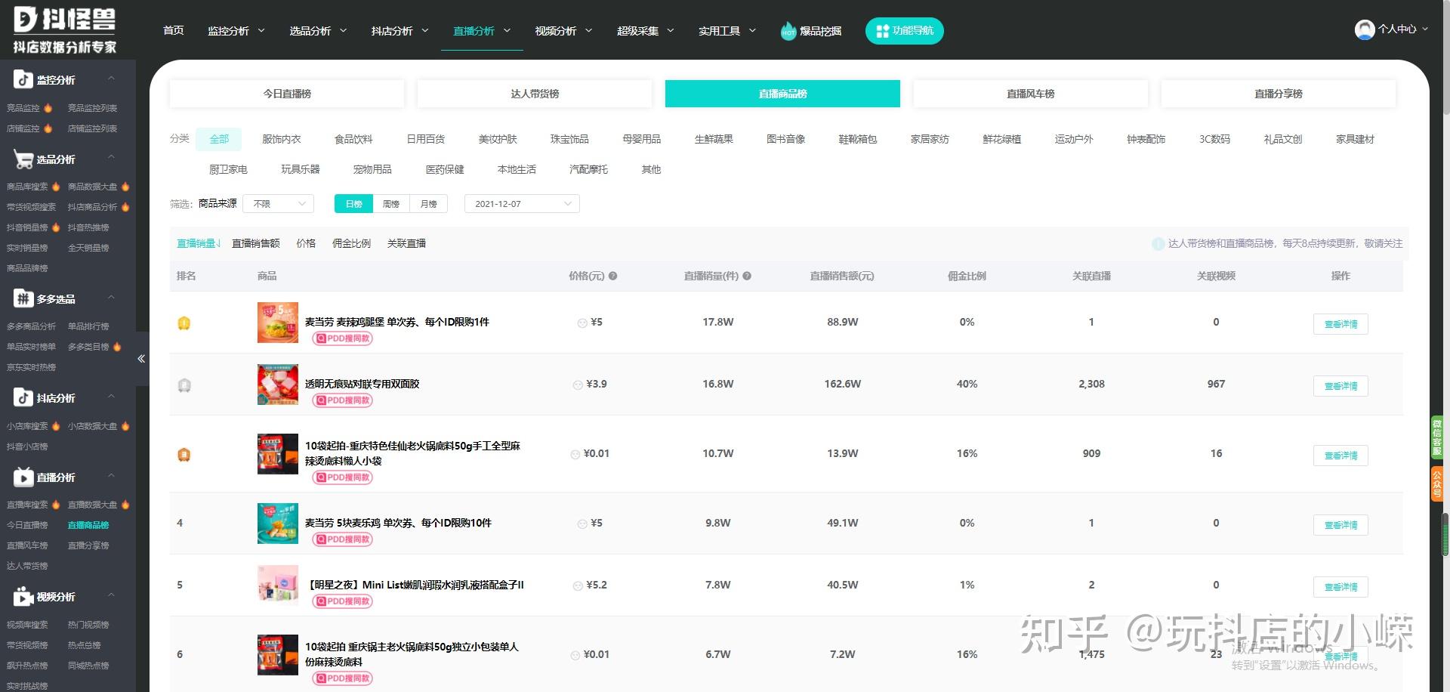Click the 监控分析 TikTok icon in sidebar

tap(23, 79)
